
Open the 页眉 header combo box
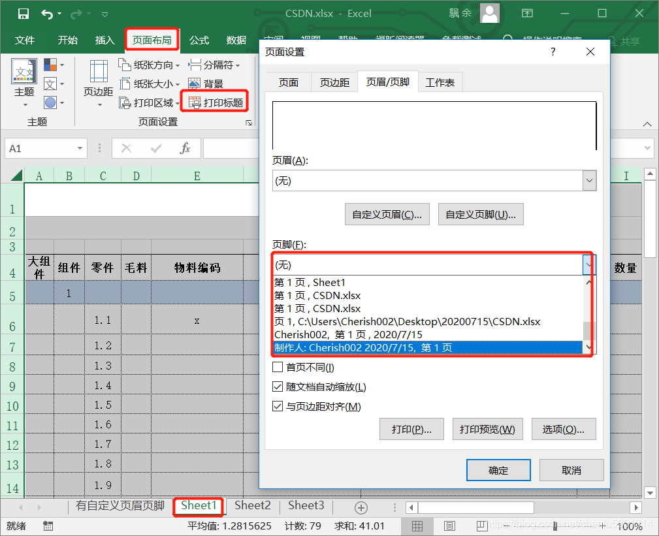(434, 181)
